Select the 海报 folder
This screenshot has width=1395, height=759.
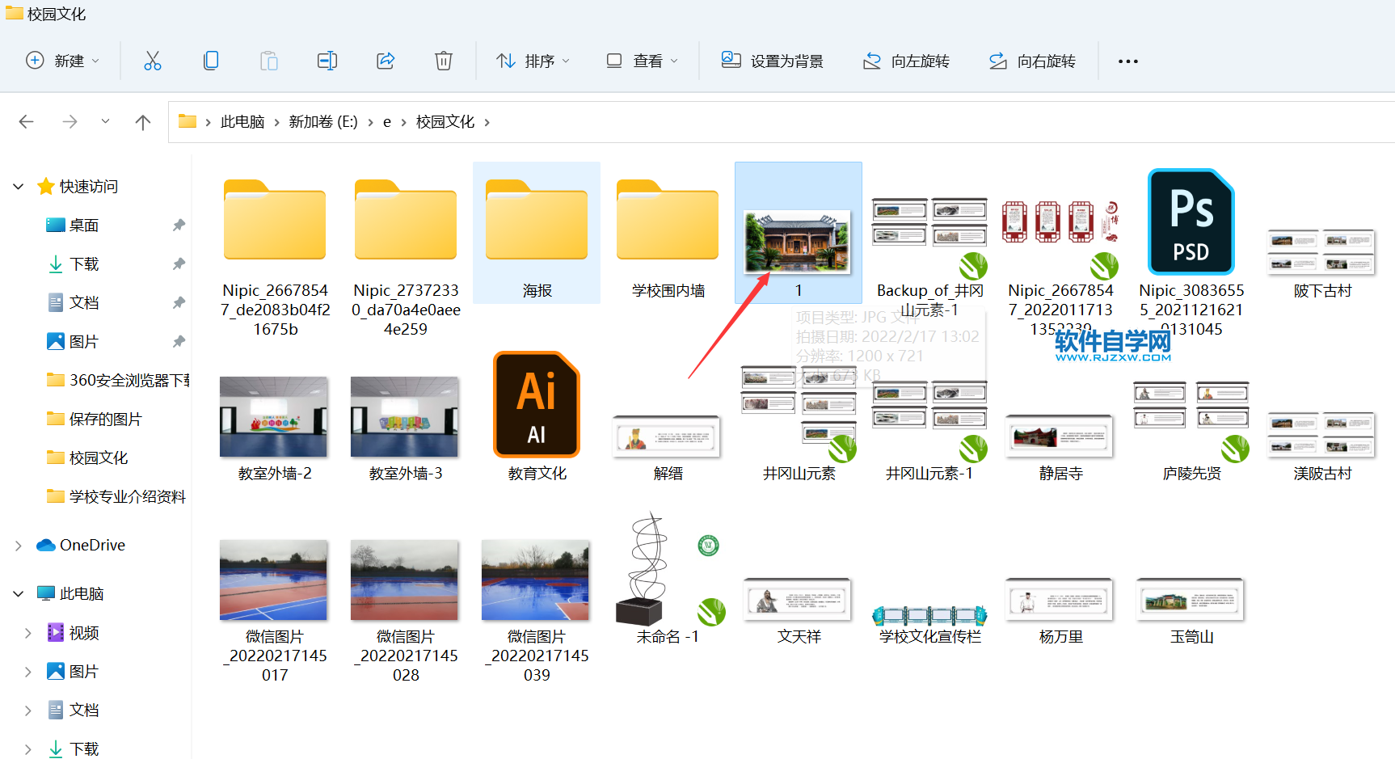(x=537, y=234)
